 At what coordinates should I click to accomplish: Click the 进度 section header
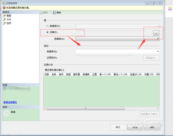(x=21, y=107)
